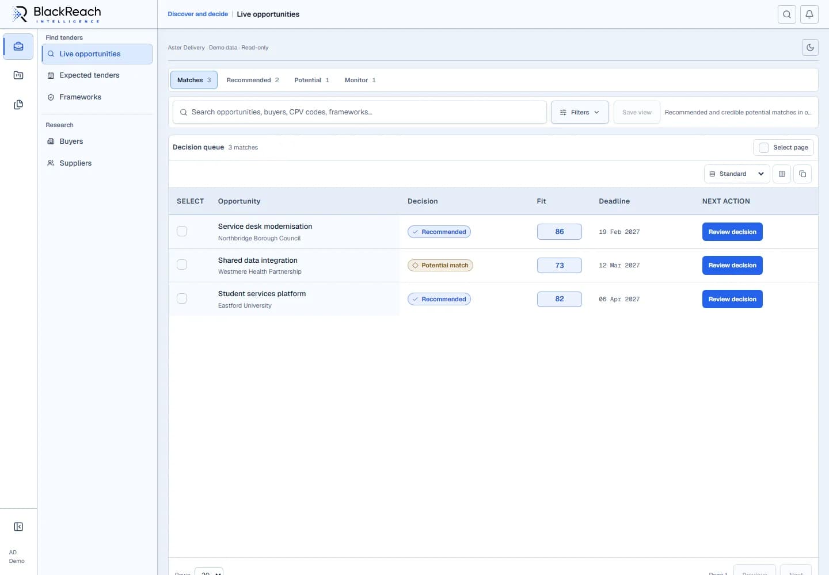Click the Fit column header
The width and height of the screenshot is (829, 575).
click(541, 201)
